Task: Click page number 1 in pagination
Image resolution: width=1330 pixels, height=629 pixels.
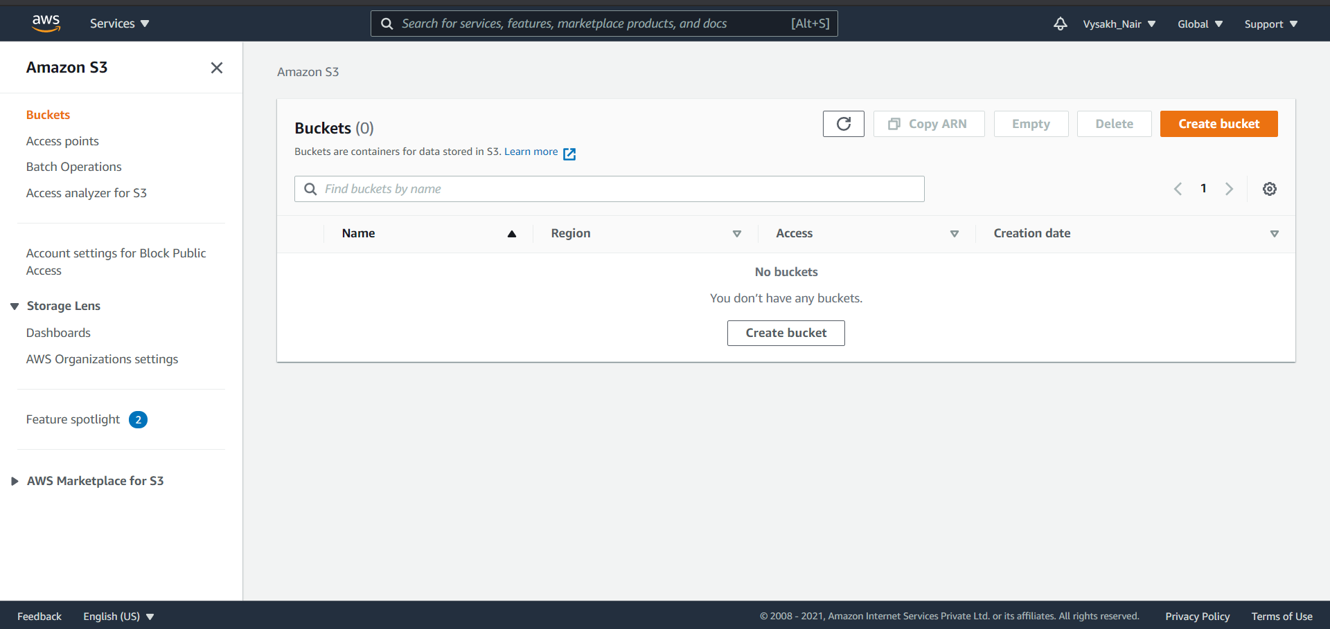Action: pos(1203,188)
